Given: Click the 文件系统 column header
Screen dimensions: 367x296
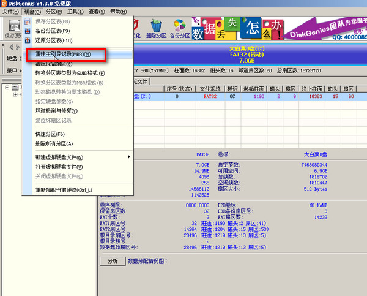Looking at the screenshot, I should [210, 89].
